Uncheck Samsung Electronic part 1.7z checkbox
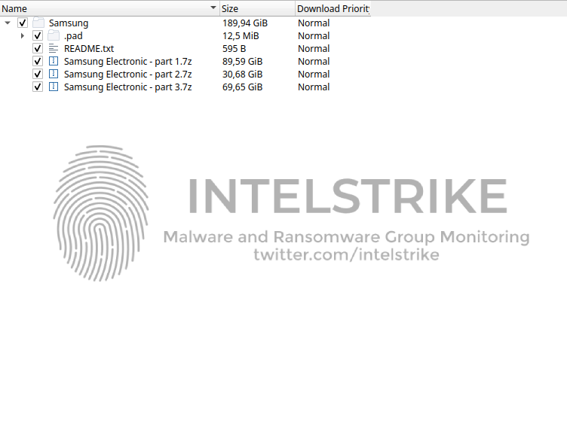The image size is (567, 426). coord(38,62)
